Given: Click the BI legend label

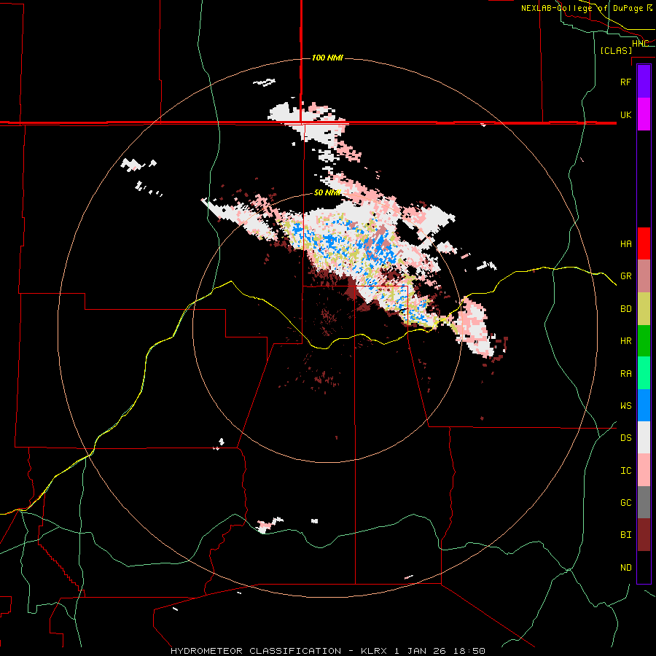Looking at the screenshot, I should coord(625,535).
